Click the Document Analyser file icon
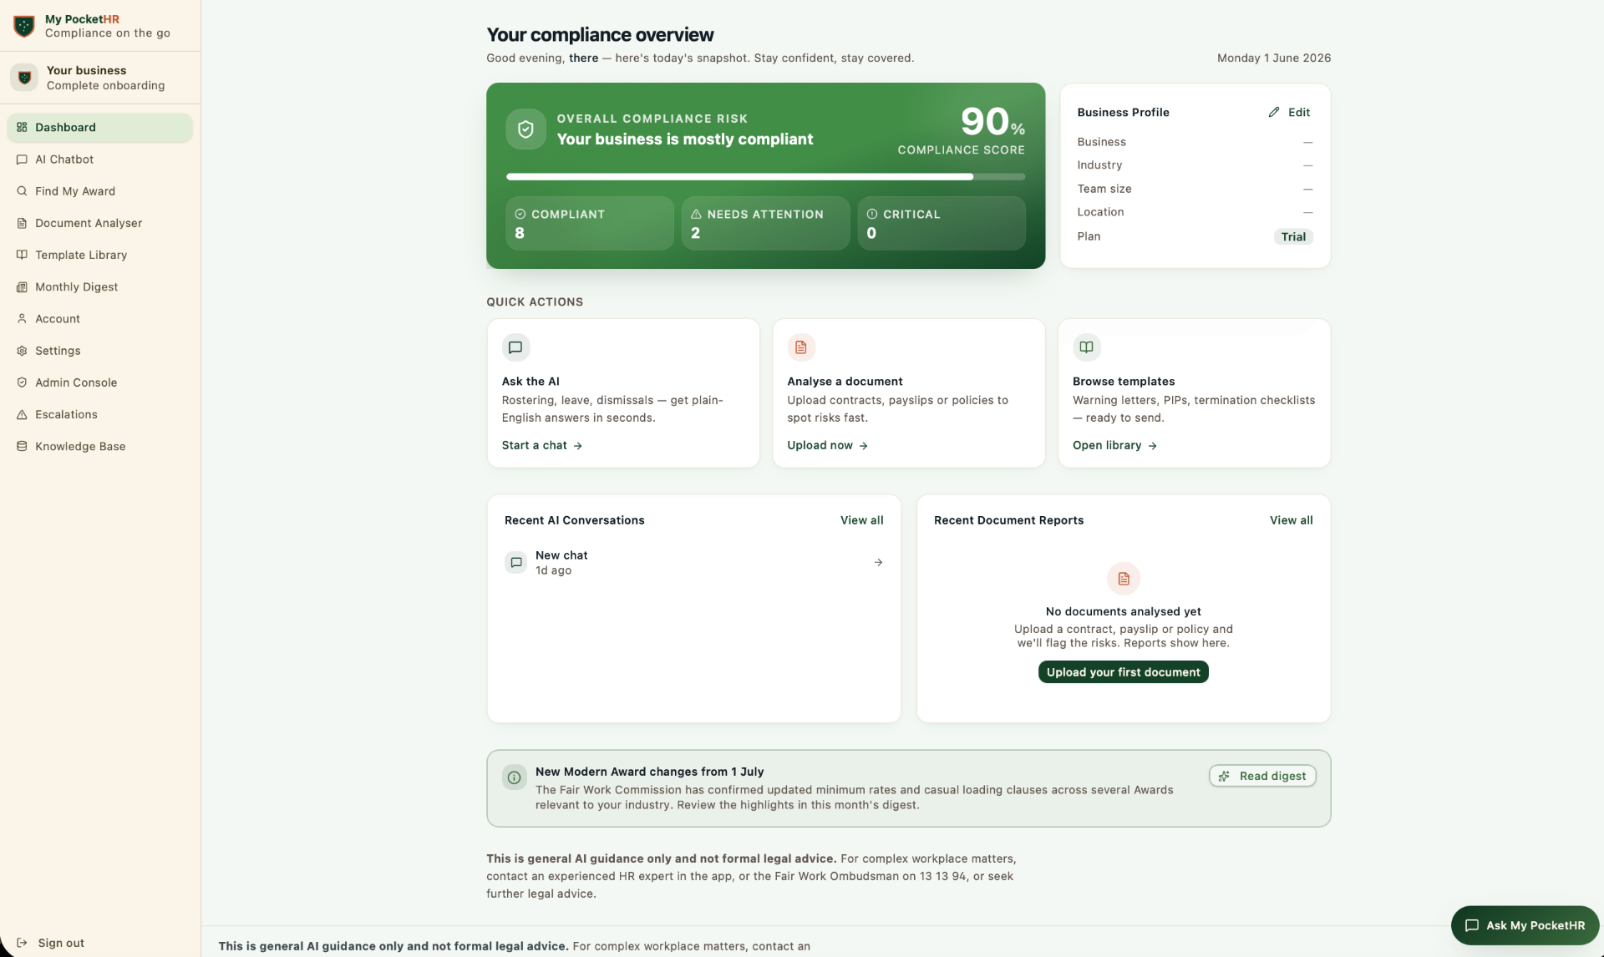Viewport: 1604px width, 957px height. (x=22, y=223)
